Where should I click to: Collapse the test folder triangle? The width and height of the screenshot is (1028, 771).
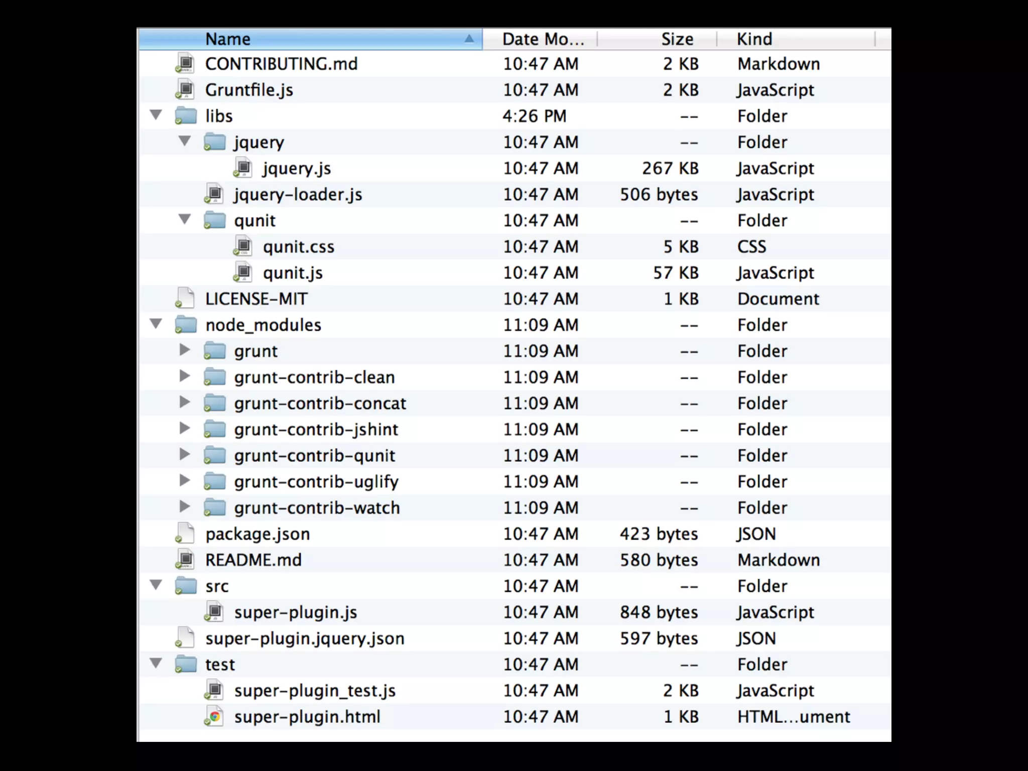tap(156, 664)
